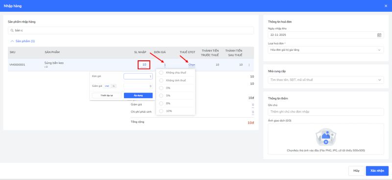
Task: Click the THUẾ GTGT column header
Action: (x=188, y=52)
